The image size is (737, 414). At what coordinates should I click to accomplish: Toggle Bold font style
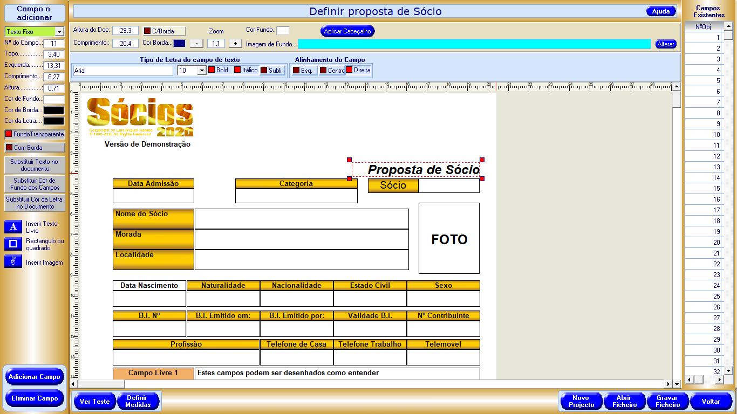click(x=219, y=70)
